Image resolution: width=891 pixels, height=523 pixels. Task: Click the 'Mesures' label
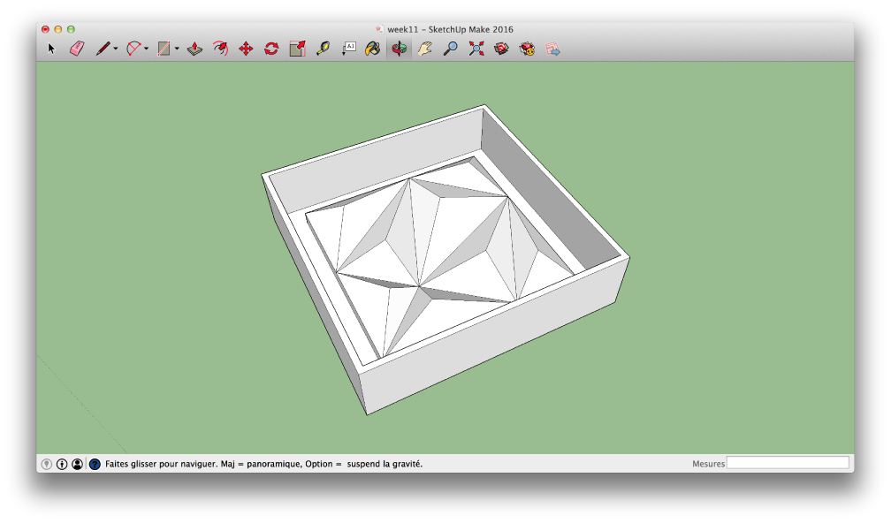click(x=708, y=464)
